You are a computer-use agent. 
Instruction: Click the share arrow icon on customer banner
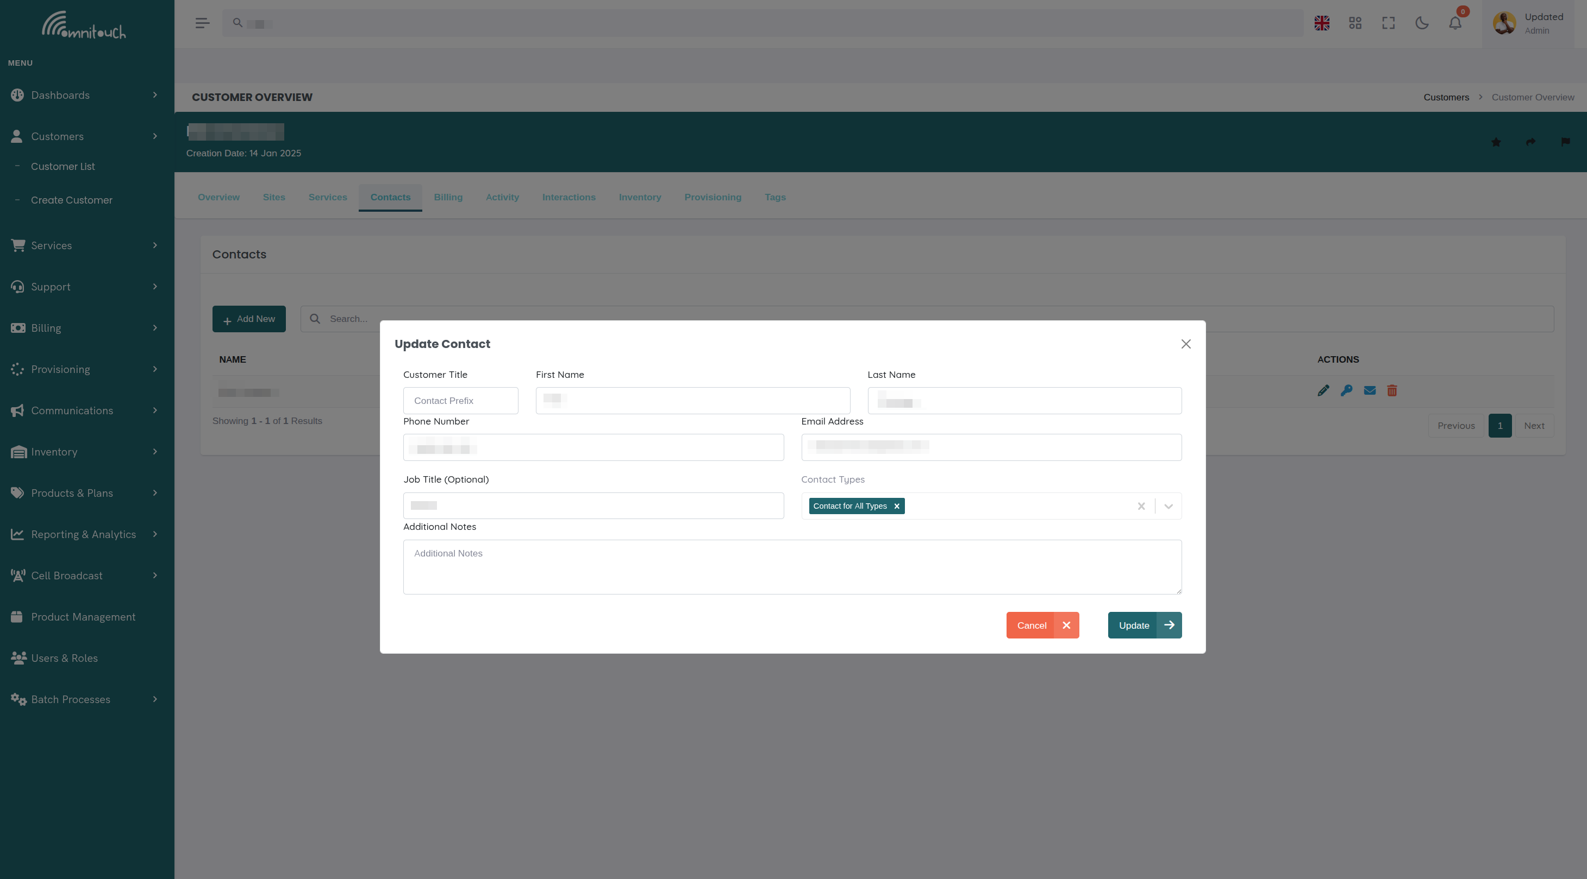pos(1531,142)
